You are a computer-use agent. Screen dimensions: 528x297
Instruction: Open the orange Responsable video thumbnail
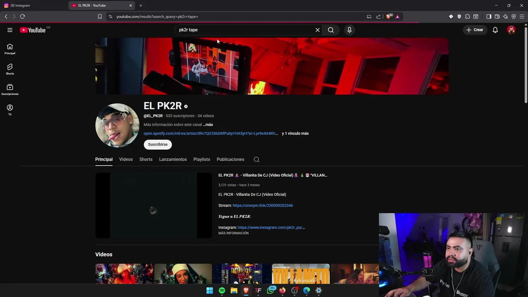(301, 274)
